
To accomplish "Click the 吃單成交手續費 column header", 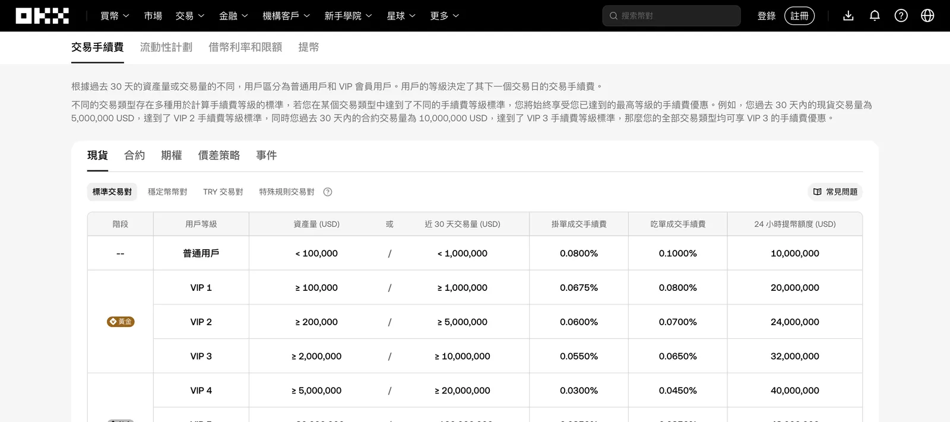I will click(678, 224).
